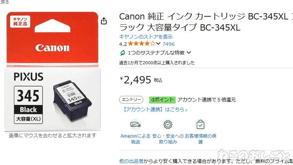The width and height of the screenshot is (293, 165).
Task: Click お客様情報の保護 link
Action: tap(201, 139)
